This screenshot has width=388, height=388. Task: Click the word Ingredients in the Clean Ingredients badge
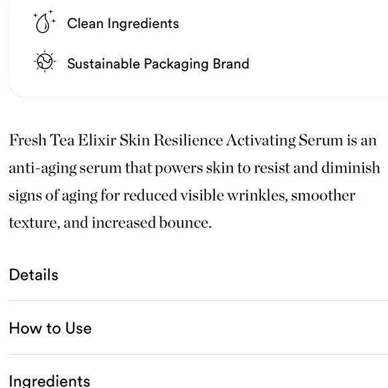(x=143, y=24)
